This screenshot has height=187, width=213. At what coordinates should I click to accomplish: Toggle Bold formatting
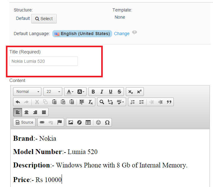tap(93, 92)
